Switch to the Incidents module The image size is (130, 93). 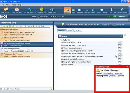(x=67, y=10)
